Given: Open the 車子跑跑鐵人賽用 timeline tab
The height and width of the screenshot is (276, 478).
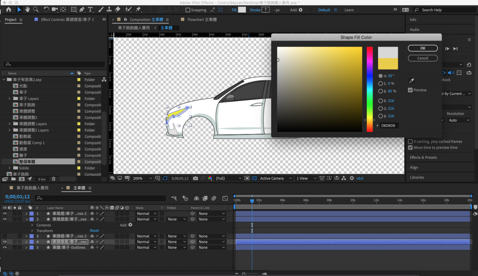Looking at the screenshot, I should [x=32, y=188].
